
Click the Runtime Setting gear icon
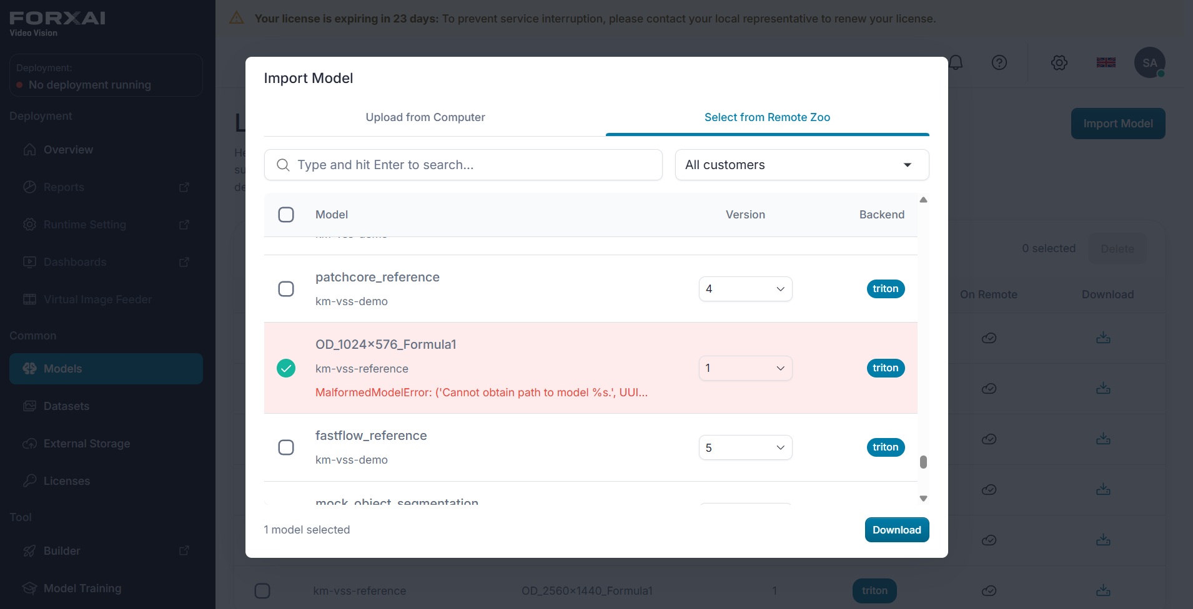click(x=29, y=225)
